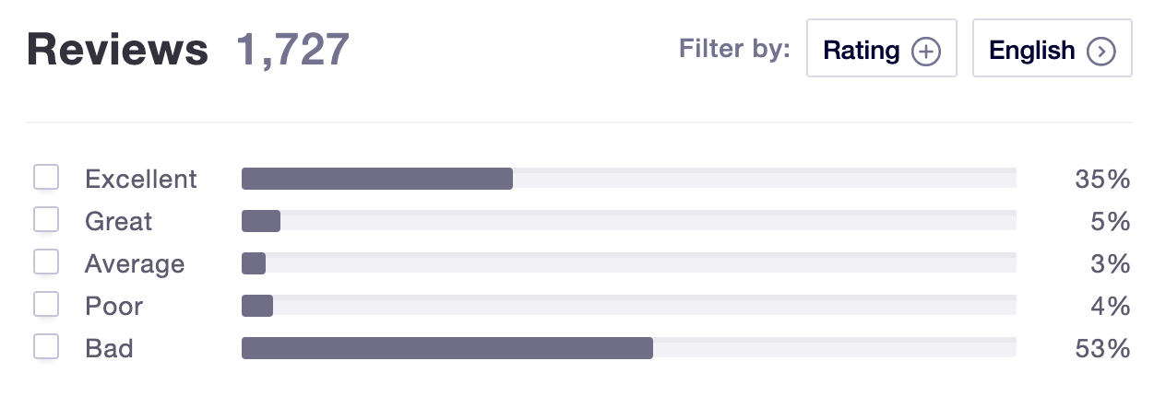The image size is (1166, 396).
Task: Click the Great rating label
Action: pyautogui.click(x=118, y=221)
